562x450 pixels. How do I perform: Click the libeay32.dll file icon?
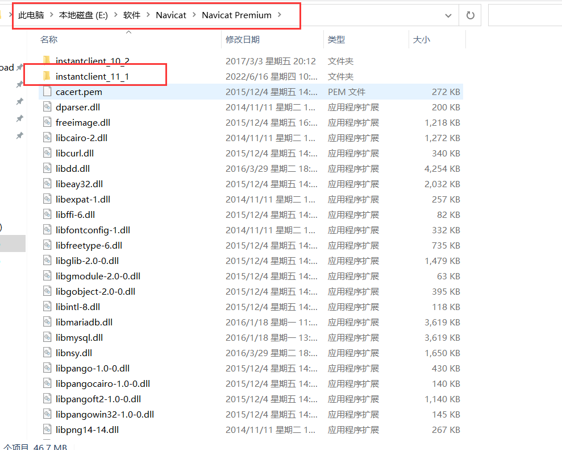tap(47, 183)
